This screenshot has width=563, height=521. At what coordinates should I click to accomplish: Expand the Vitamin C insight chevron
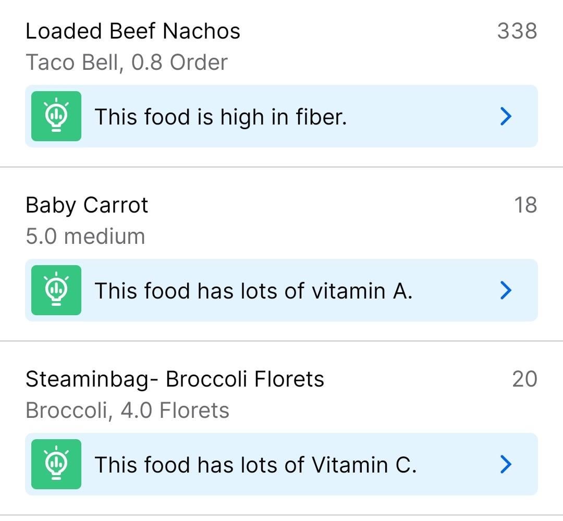click(506, 464)
